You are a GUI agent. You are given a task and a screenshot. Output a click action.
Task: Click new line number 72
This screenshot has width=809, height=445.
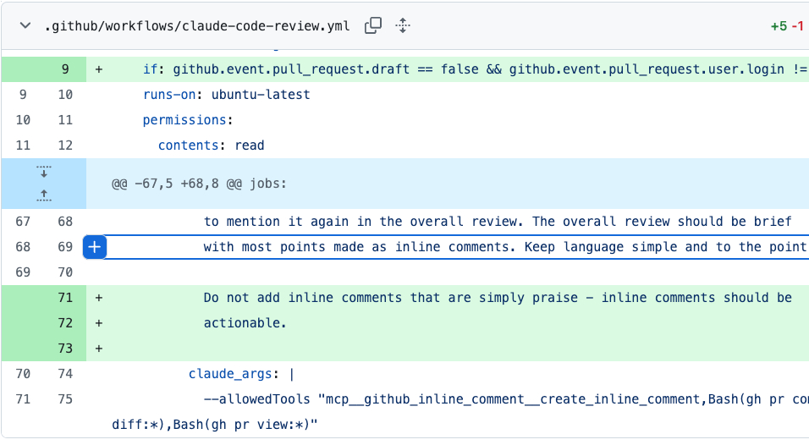[x=65, y=323]
